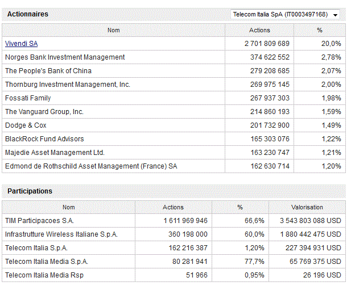Select the share count 51 966

pos(197,275)
